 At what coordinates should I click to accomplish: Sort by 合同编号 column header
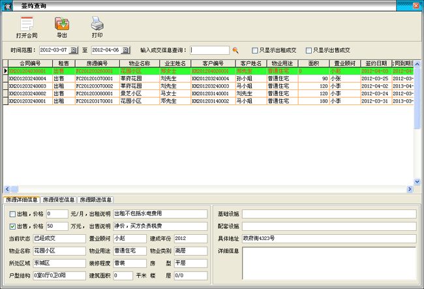click(x=29, y=63)
